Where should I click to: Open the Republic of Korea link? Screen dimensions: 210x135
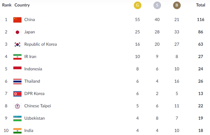(40, 44)
